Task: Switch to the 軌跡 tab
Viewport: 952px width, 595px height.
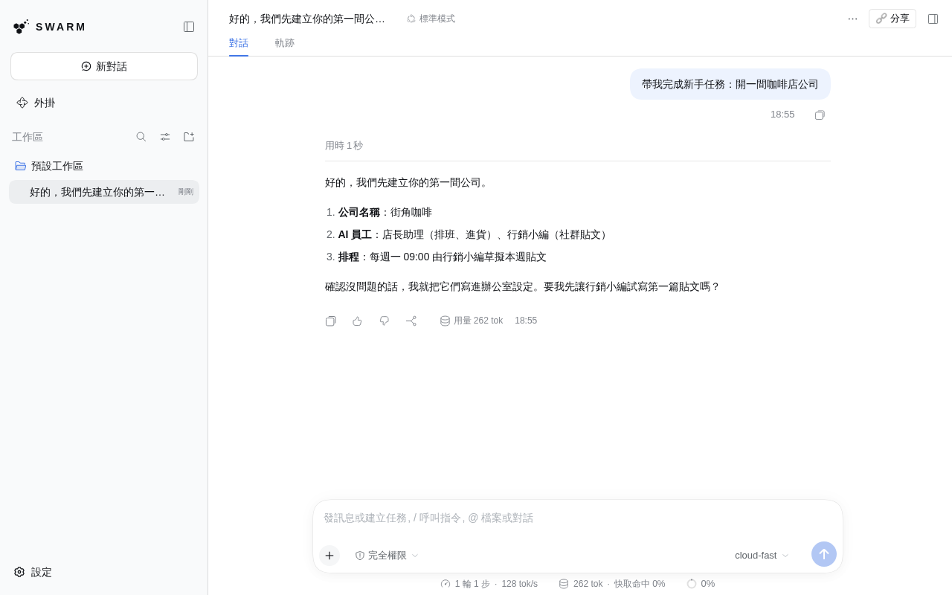Action: tap(285, 43)
